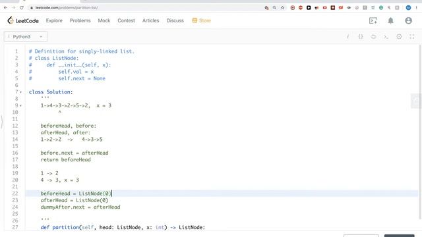The image size is (422, 237).
Task: Click the LeetCode logo
Action: pyautogui.click(x=23, y=20)
